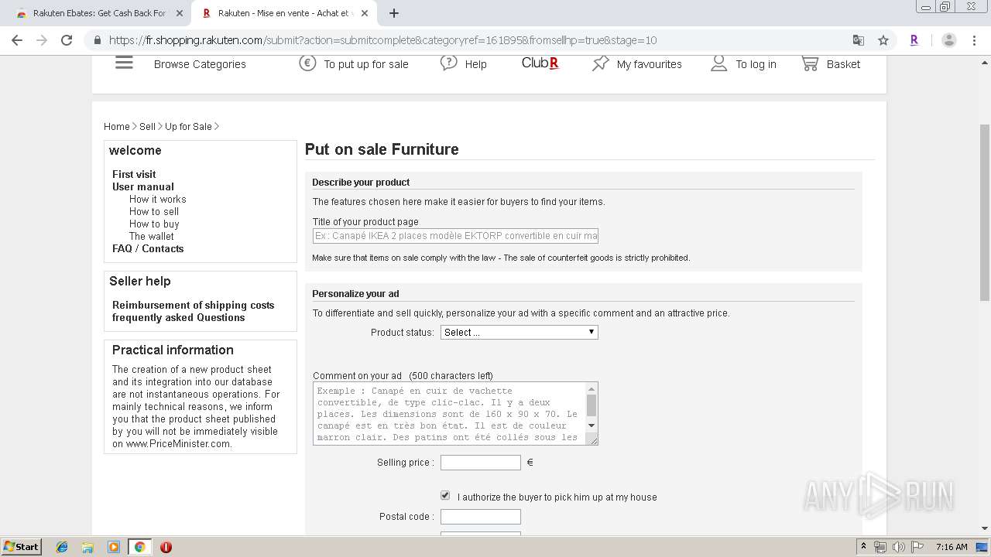Image resolution: width=991 pixels, height=557 pixels.
Task: Click the page vertical scrollbar thumb
Action: tap(984, 212)
